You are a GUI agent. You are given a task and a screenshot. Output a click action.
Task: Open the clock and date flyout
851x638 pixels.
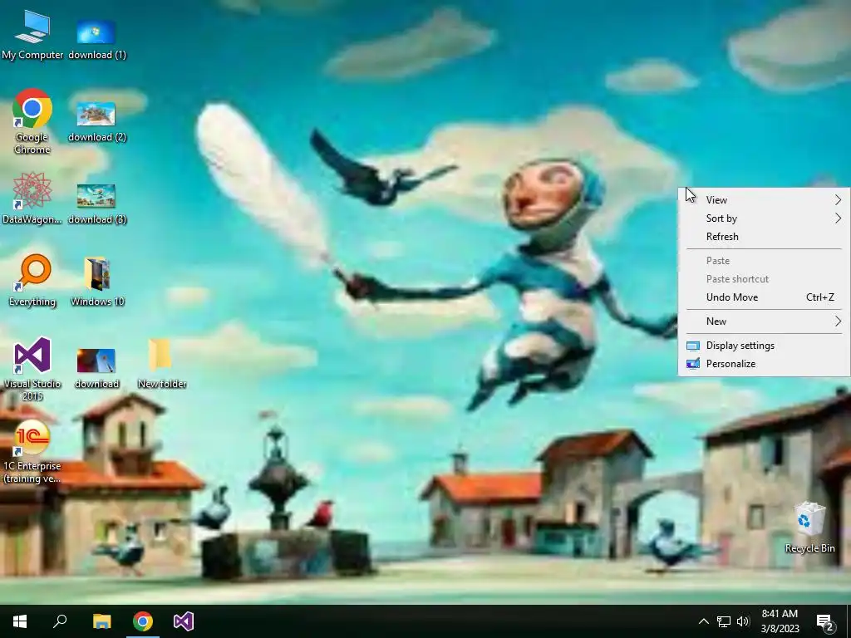pos(780,621)
